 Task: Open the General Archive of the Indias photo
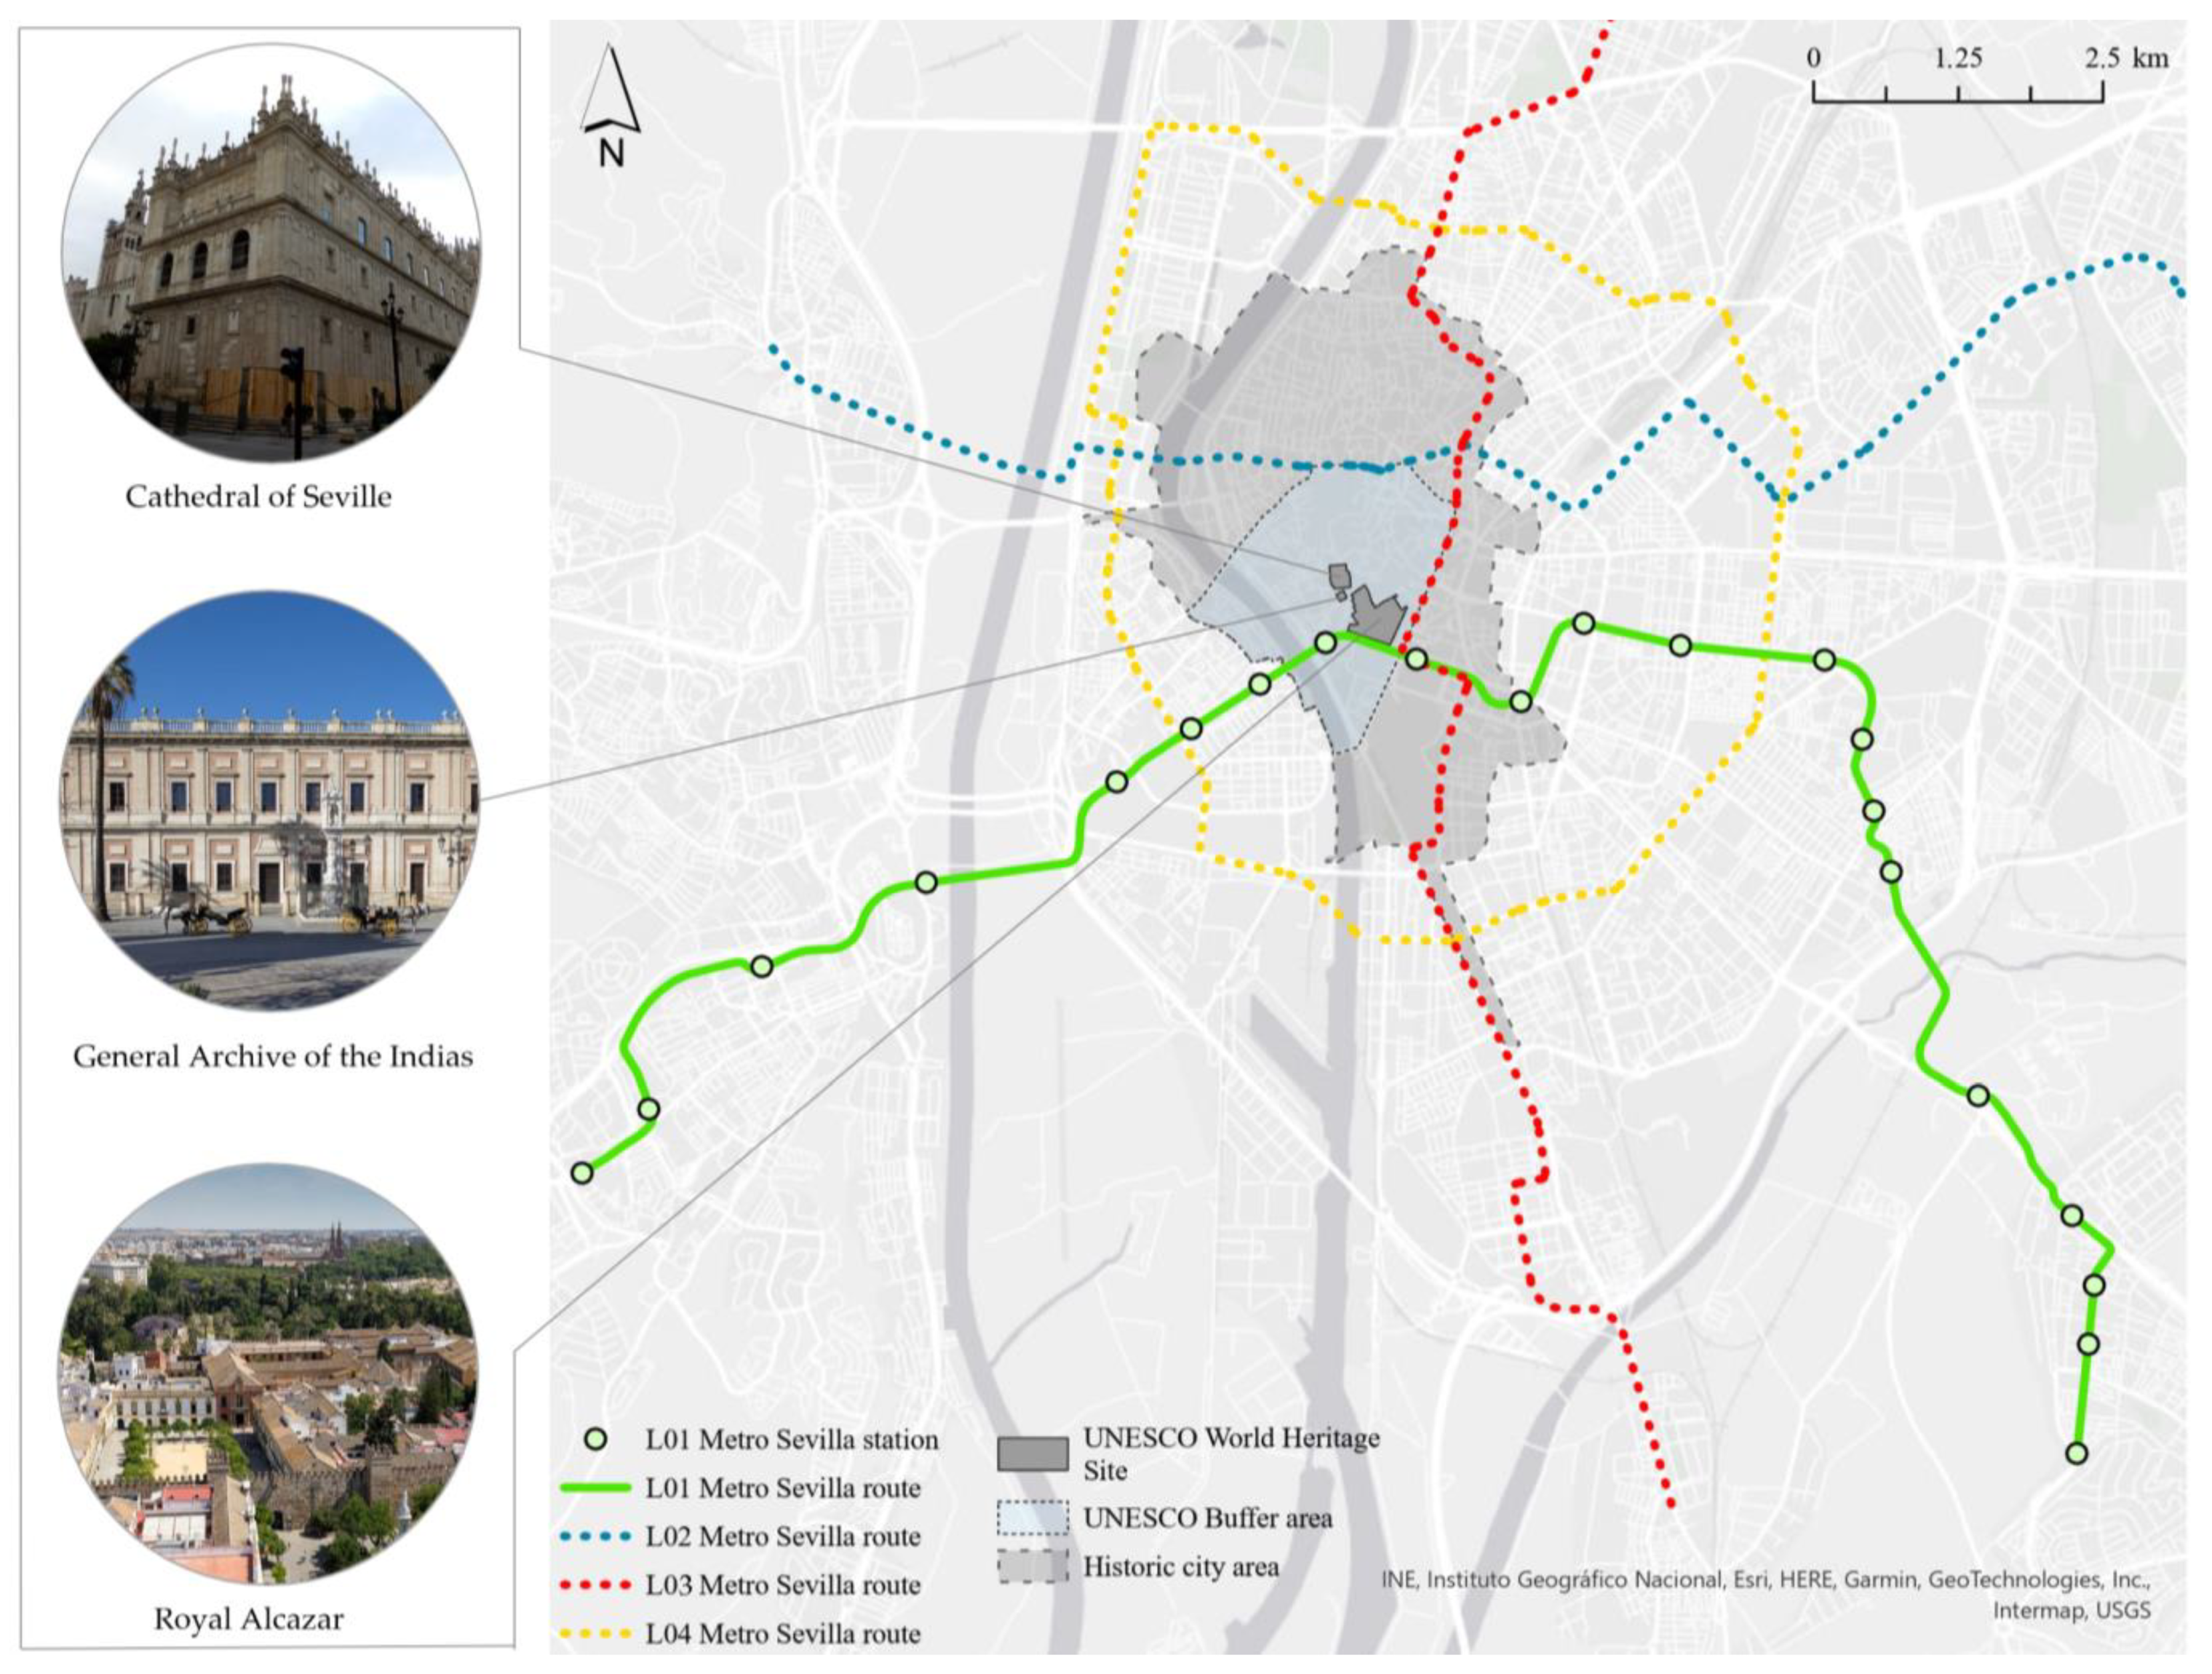point(271,800)
